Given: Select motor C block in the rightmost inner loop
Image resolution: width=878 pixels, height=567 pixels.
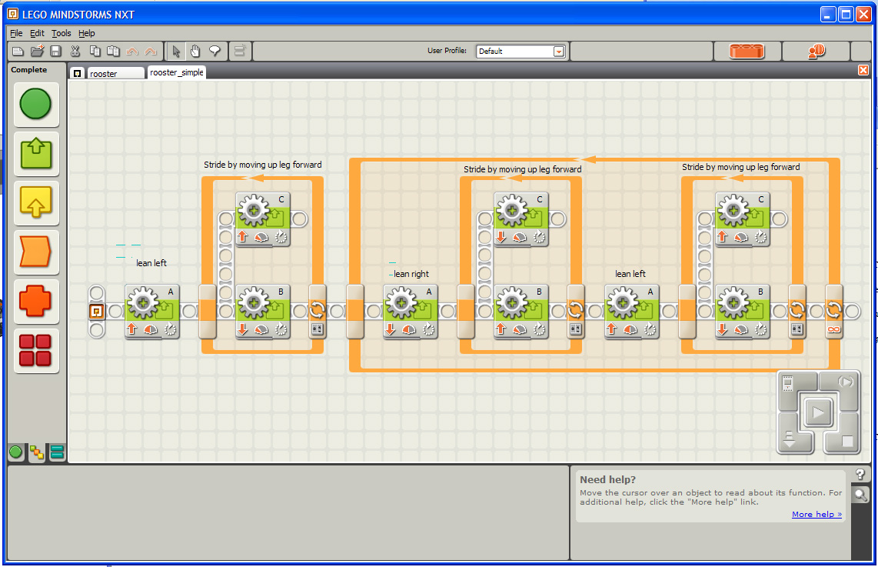Looking at the screenshot, I should point(743,219).
